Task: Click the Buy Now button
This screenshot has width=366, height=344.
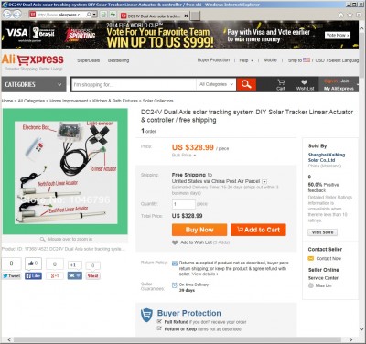Action: pyautogui.click(x=199, y=230)
